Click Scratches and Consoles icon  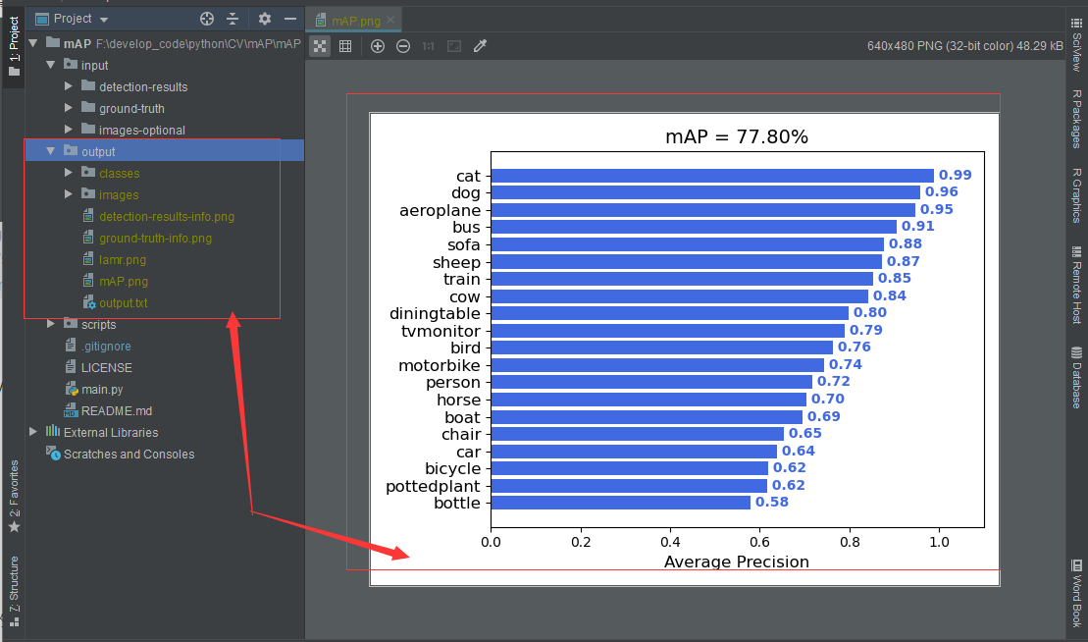point(53,454)
